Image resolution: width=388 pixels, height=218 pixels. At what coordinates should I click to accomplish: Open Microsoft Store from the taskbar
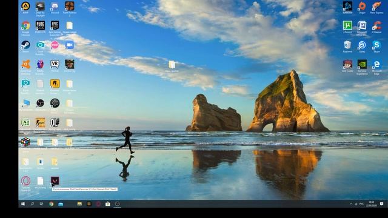point(108,204)
